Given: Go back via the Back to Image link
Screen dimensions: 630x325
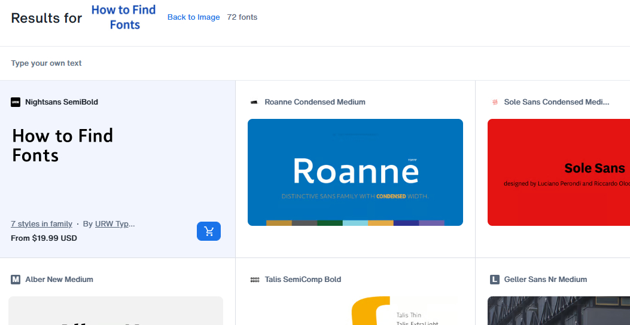Looking at the screenshot, I should tap(194, 17).
